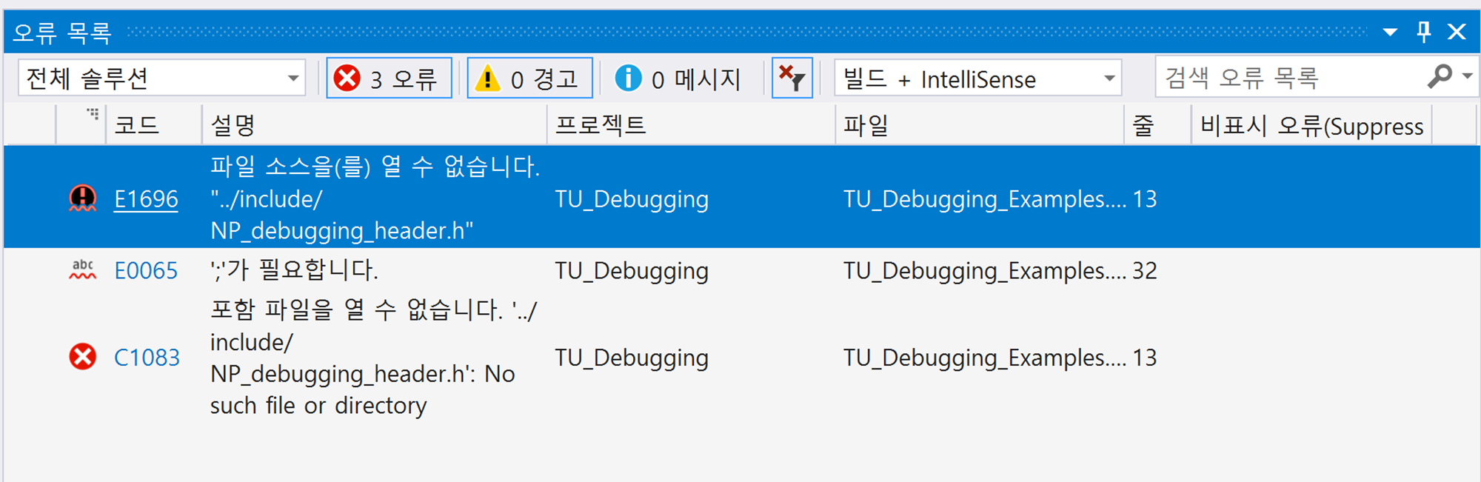Click the magnifier search icon
1481x482 pixels.
[1439, 77]
